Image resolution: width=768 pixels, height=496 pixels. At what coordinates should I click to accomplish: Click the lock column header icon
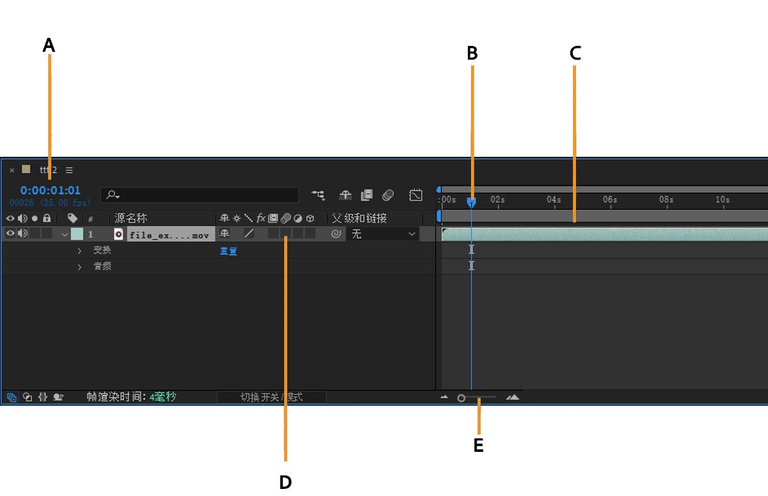pos(47,218)
